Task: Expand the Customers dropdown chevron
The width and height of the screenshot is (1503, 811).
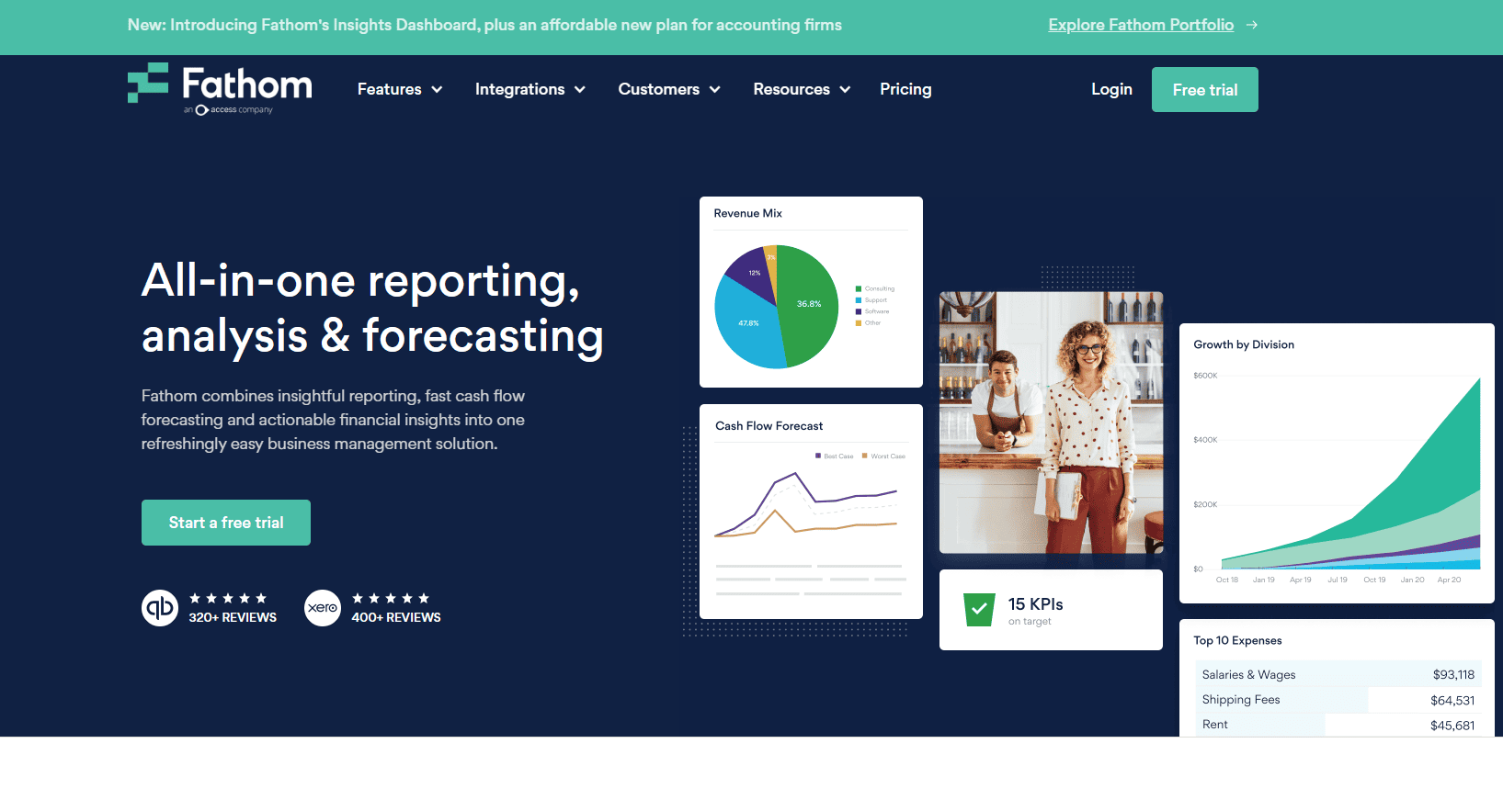Action: click(714, 89)
